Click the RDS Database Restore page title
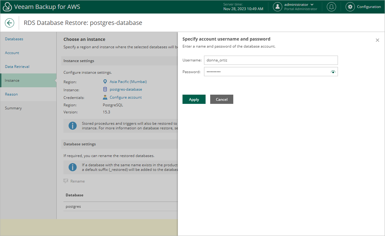 tap(83, 23)
